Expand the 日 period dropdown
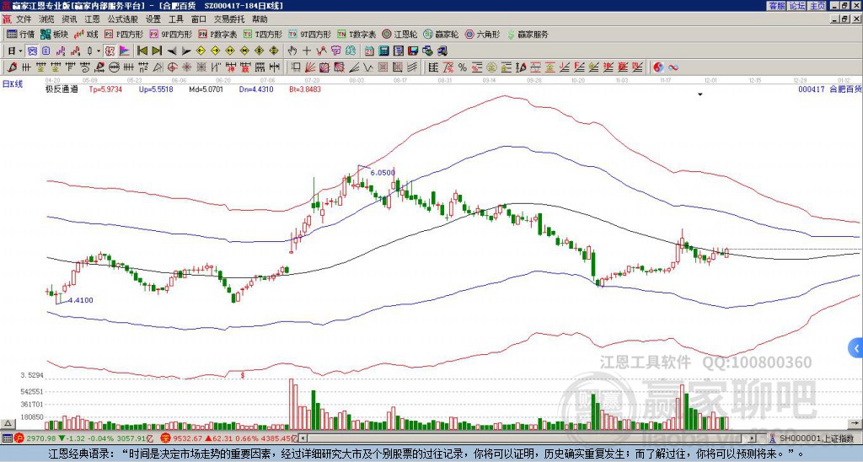The height and width of the screenshot is (462, 863). [20, 51]
